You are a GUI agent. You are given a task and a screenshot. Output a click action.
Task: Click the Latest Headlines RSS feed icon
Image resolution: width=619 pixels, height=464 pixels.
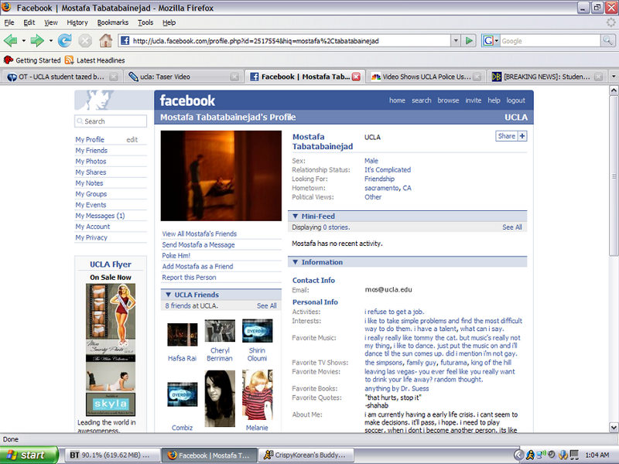pyautogui.click(x=70, y=60)
